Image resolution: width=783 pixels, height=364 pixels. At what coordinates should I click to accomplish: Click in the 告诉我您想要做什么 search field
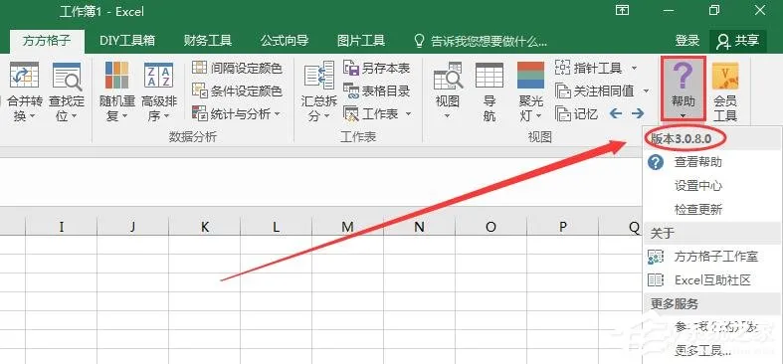[489, 41]
